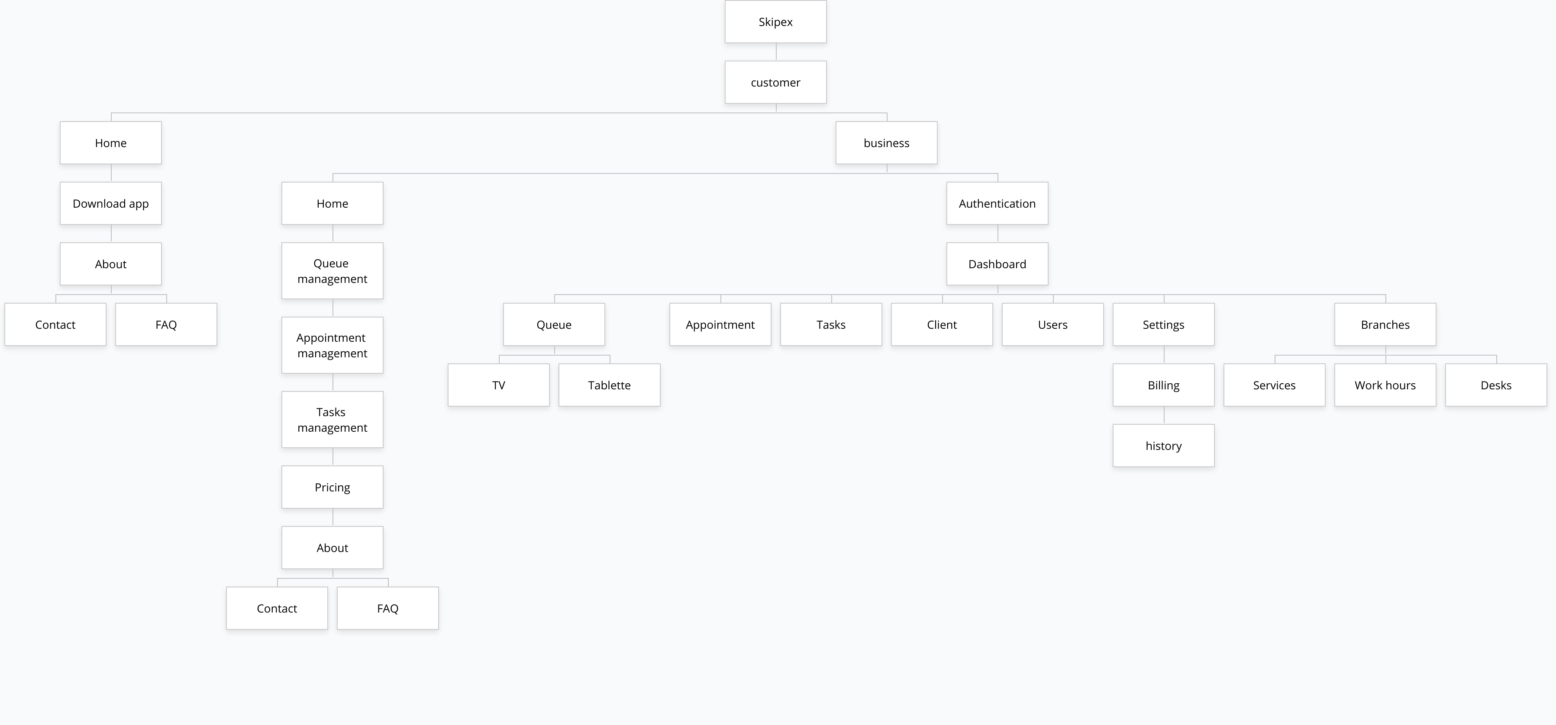
Task: Select the business node
Action: (886, 142)
